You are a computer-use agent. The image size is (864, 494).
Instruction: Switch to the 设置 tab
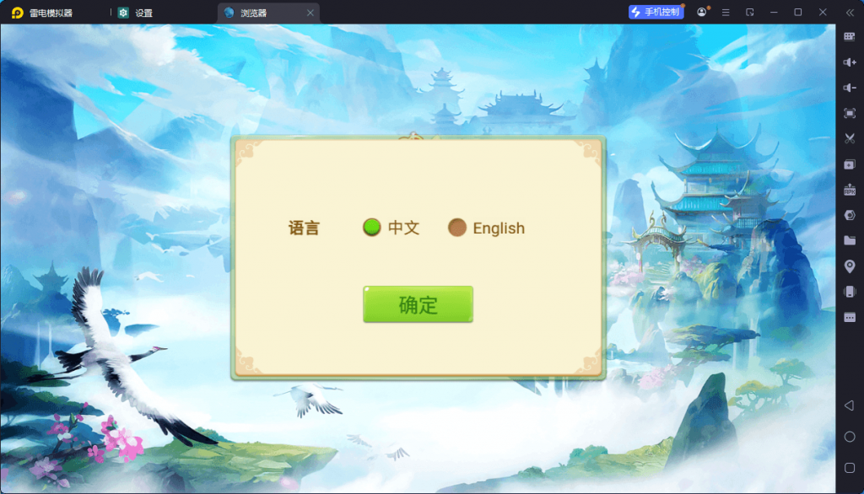(137, 13)
